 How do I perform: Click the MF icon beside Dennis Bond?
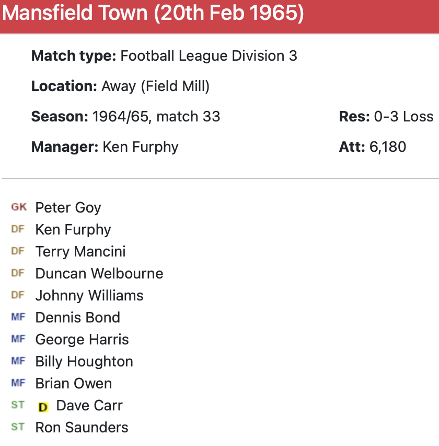pos(18,317)
